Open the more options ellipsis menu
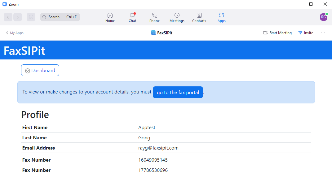The height and width of the screenshot is (187, 332). [323, 33]
